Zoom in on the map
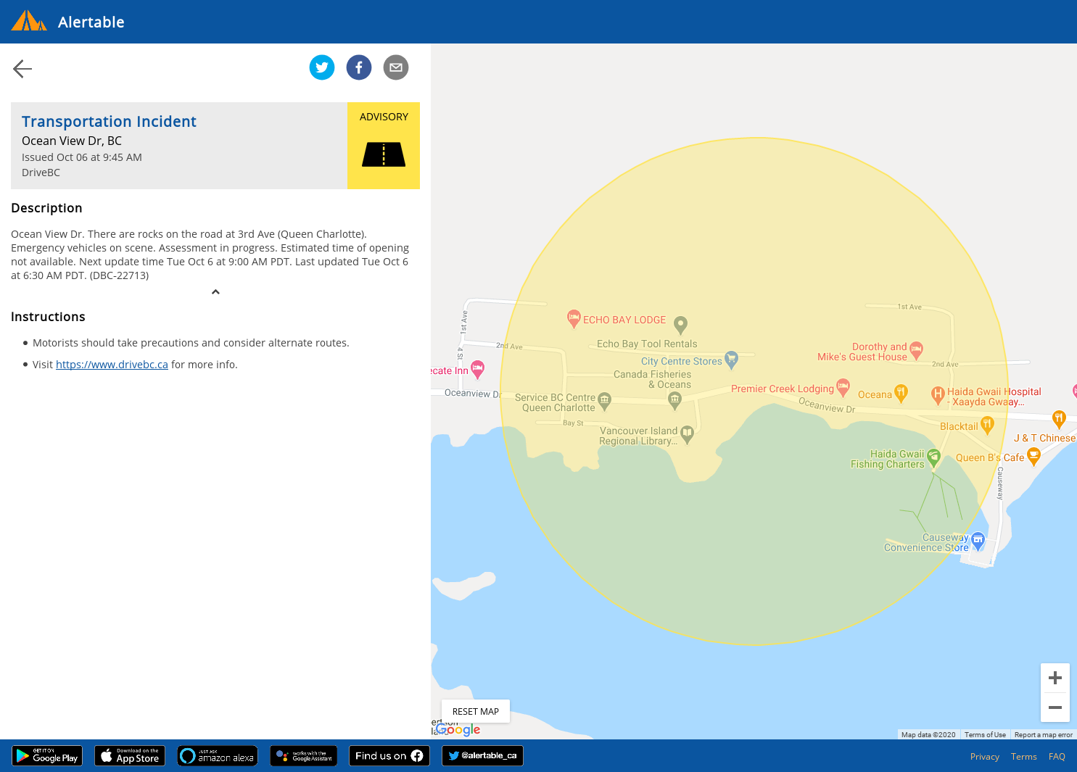1077x772 pixels. coord(1055,678)
